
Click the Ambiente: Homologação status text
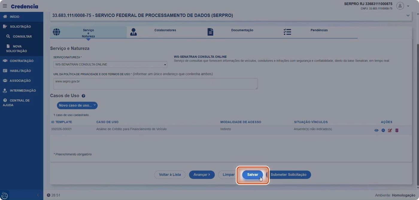[x=395, y=195]
